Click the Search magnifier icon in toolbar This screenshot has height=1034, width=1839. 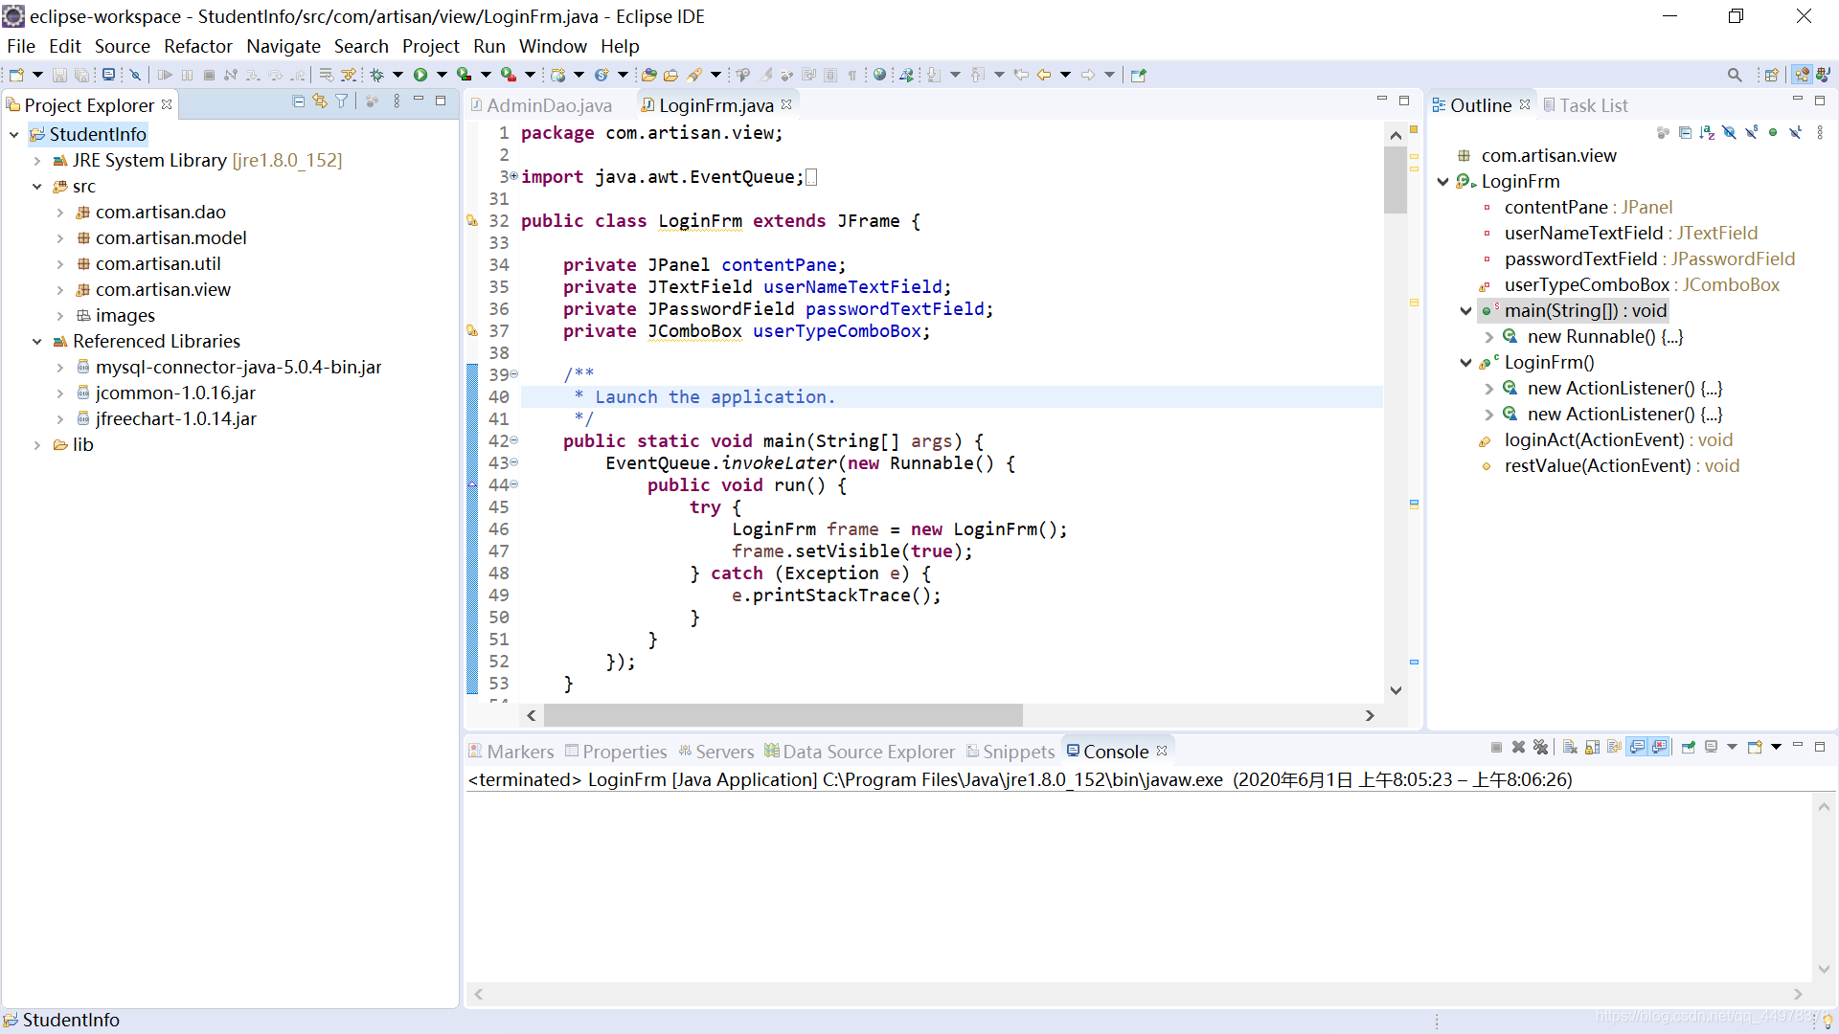[1735, 75]
